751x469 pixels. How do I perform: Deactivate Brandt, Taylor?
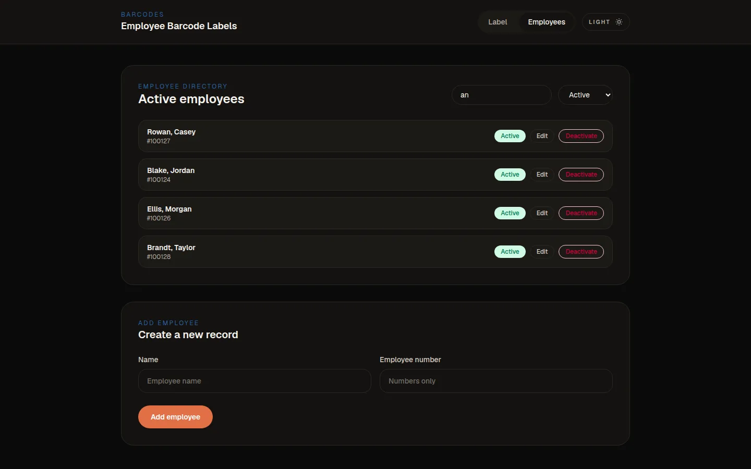581,252
